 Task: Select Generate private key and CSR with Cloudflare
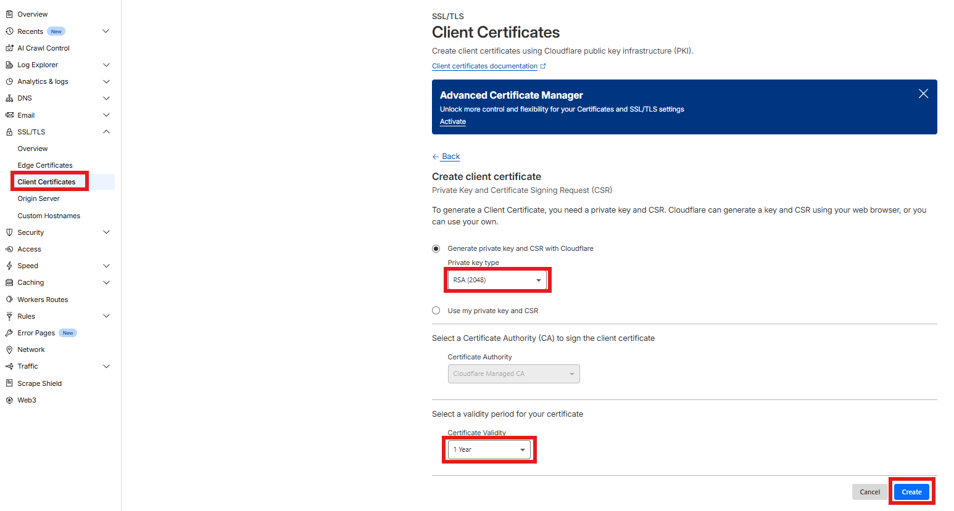[436, 248]
